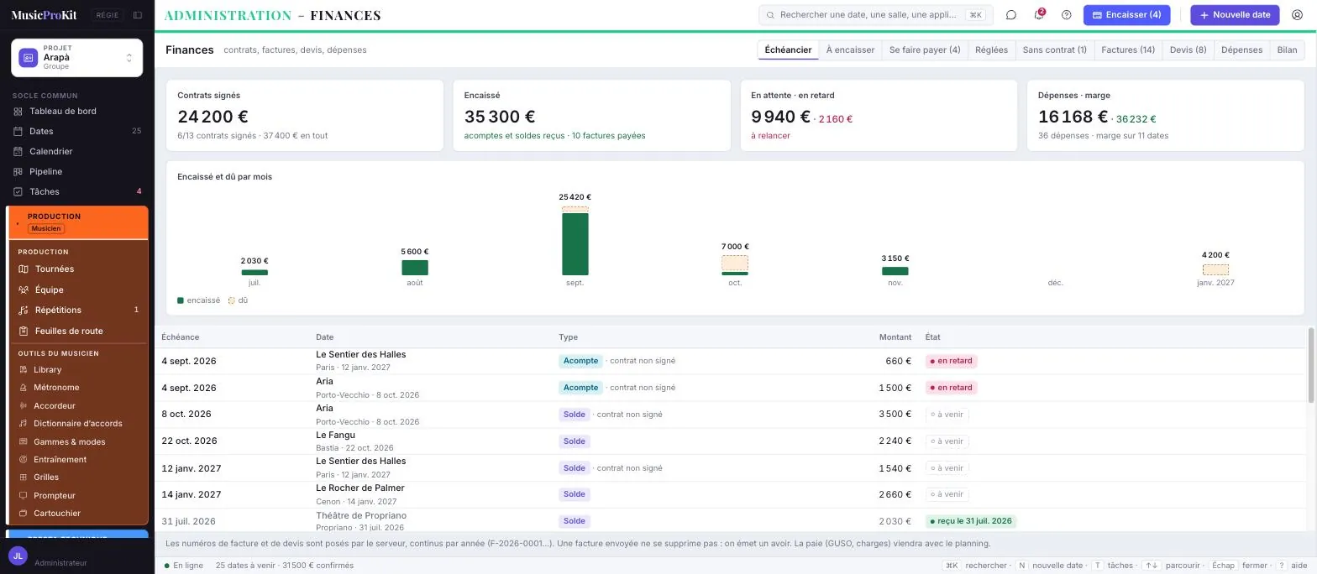Click the Dépenses · marge card
The image size is (1317, 574).
(1166, 116)
